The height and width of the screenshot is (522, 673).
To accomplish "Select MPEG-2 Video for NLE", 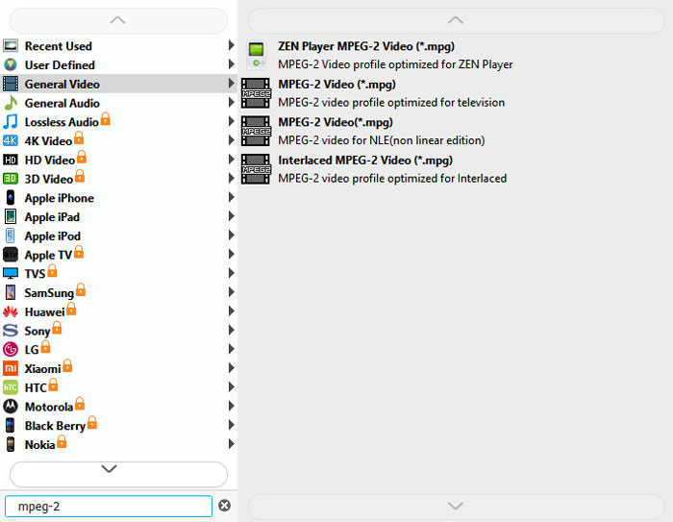I will 455,131.
